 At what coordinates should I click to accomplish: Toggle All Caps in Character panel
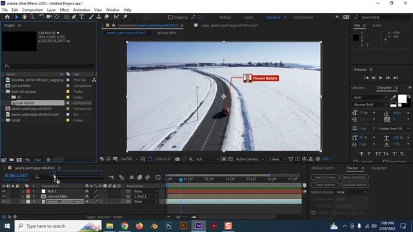[378, 154]
